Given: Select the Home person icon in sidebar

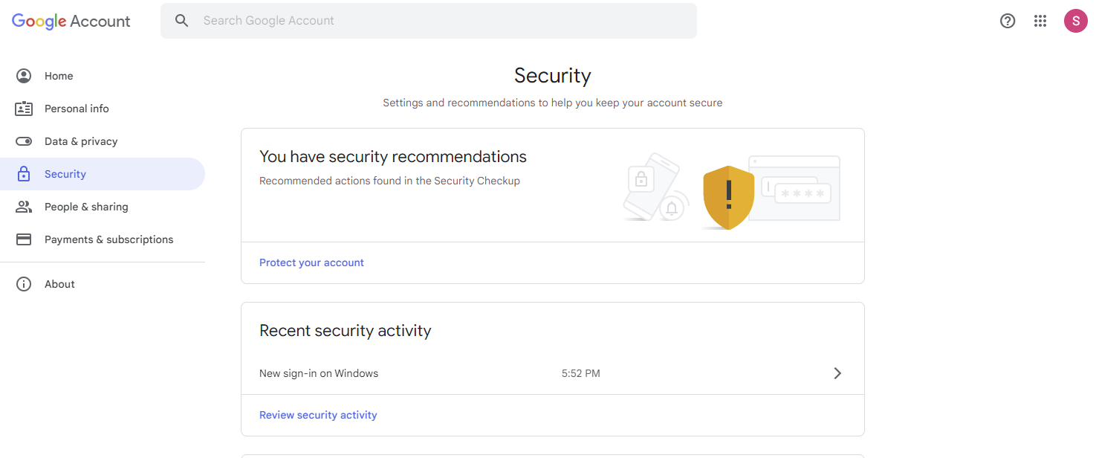Looking at the screenshot, I should (x=24, y=76).
